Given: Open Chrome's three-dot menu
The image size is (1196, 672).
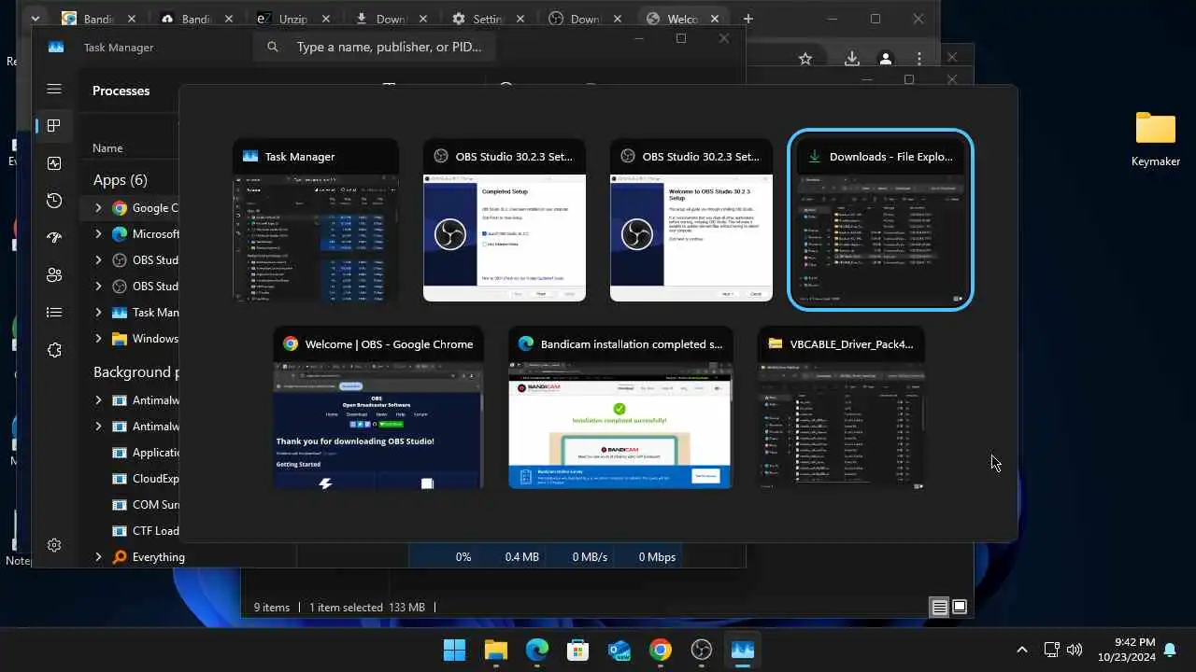Looking at the screenshot, I should (919, 59).
